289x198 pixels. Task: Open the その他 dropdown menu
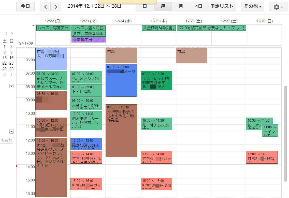pyautogui.click(x=252, y=7)
